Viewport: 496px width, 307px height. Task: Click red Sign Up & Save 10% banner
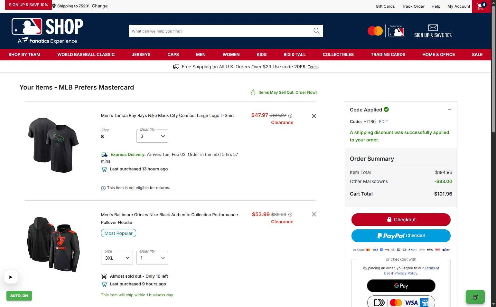pyautogui.click(x=28, y=5)
